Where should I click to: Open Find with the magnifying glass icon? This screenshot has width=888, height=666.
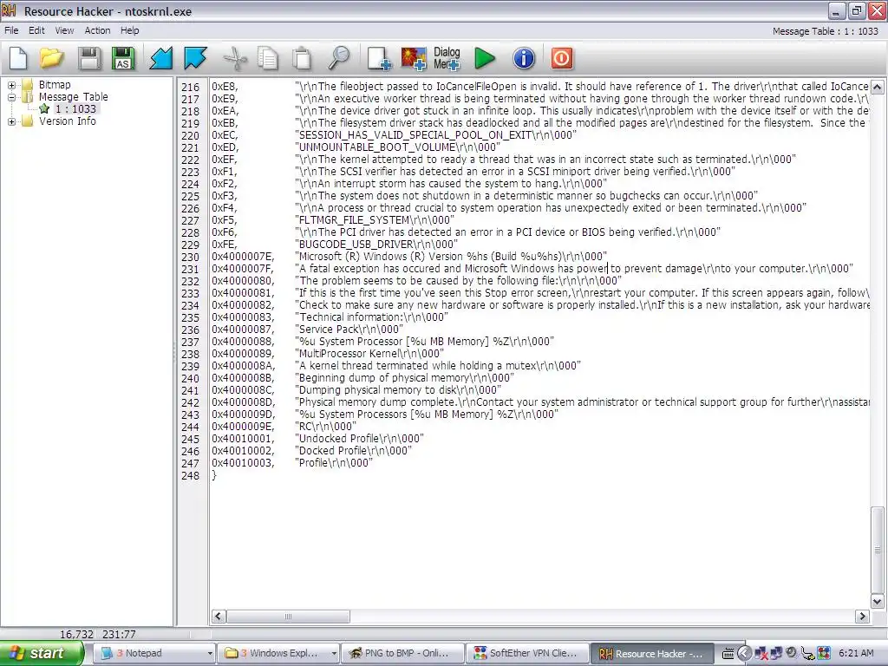pos(339,58)
